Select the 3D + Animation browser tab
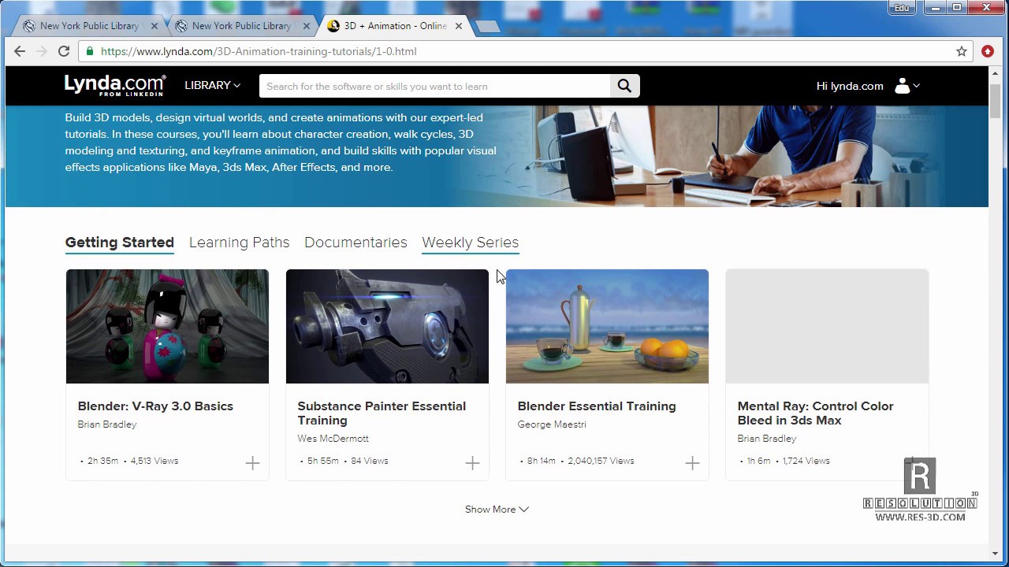 (x=395, y=26)
